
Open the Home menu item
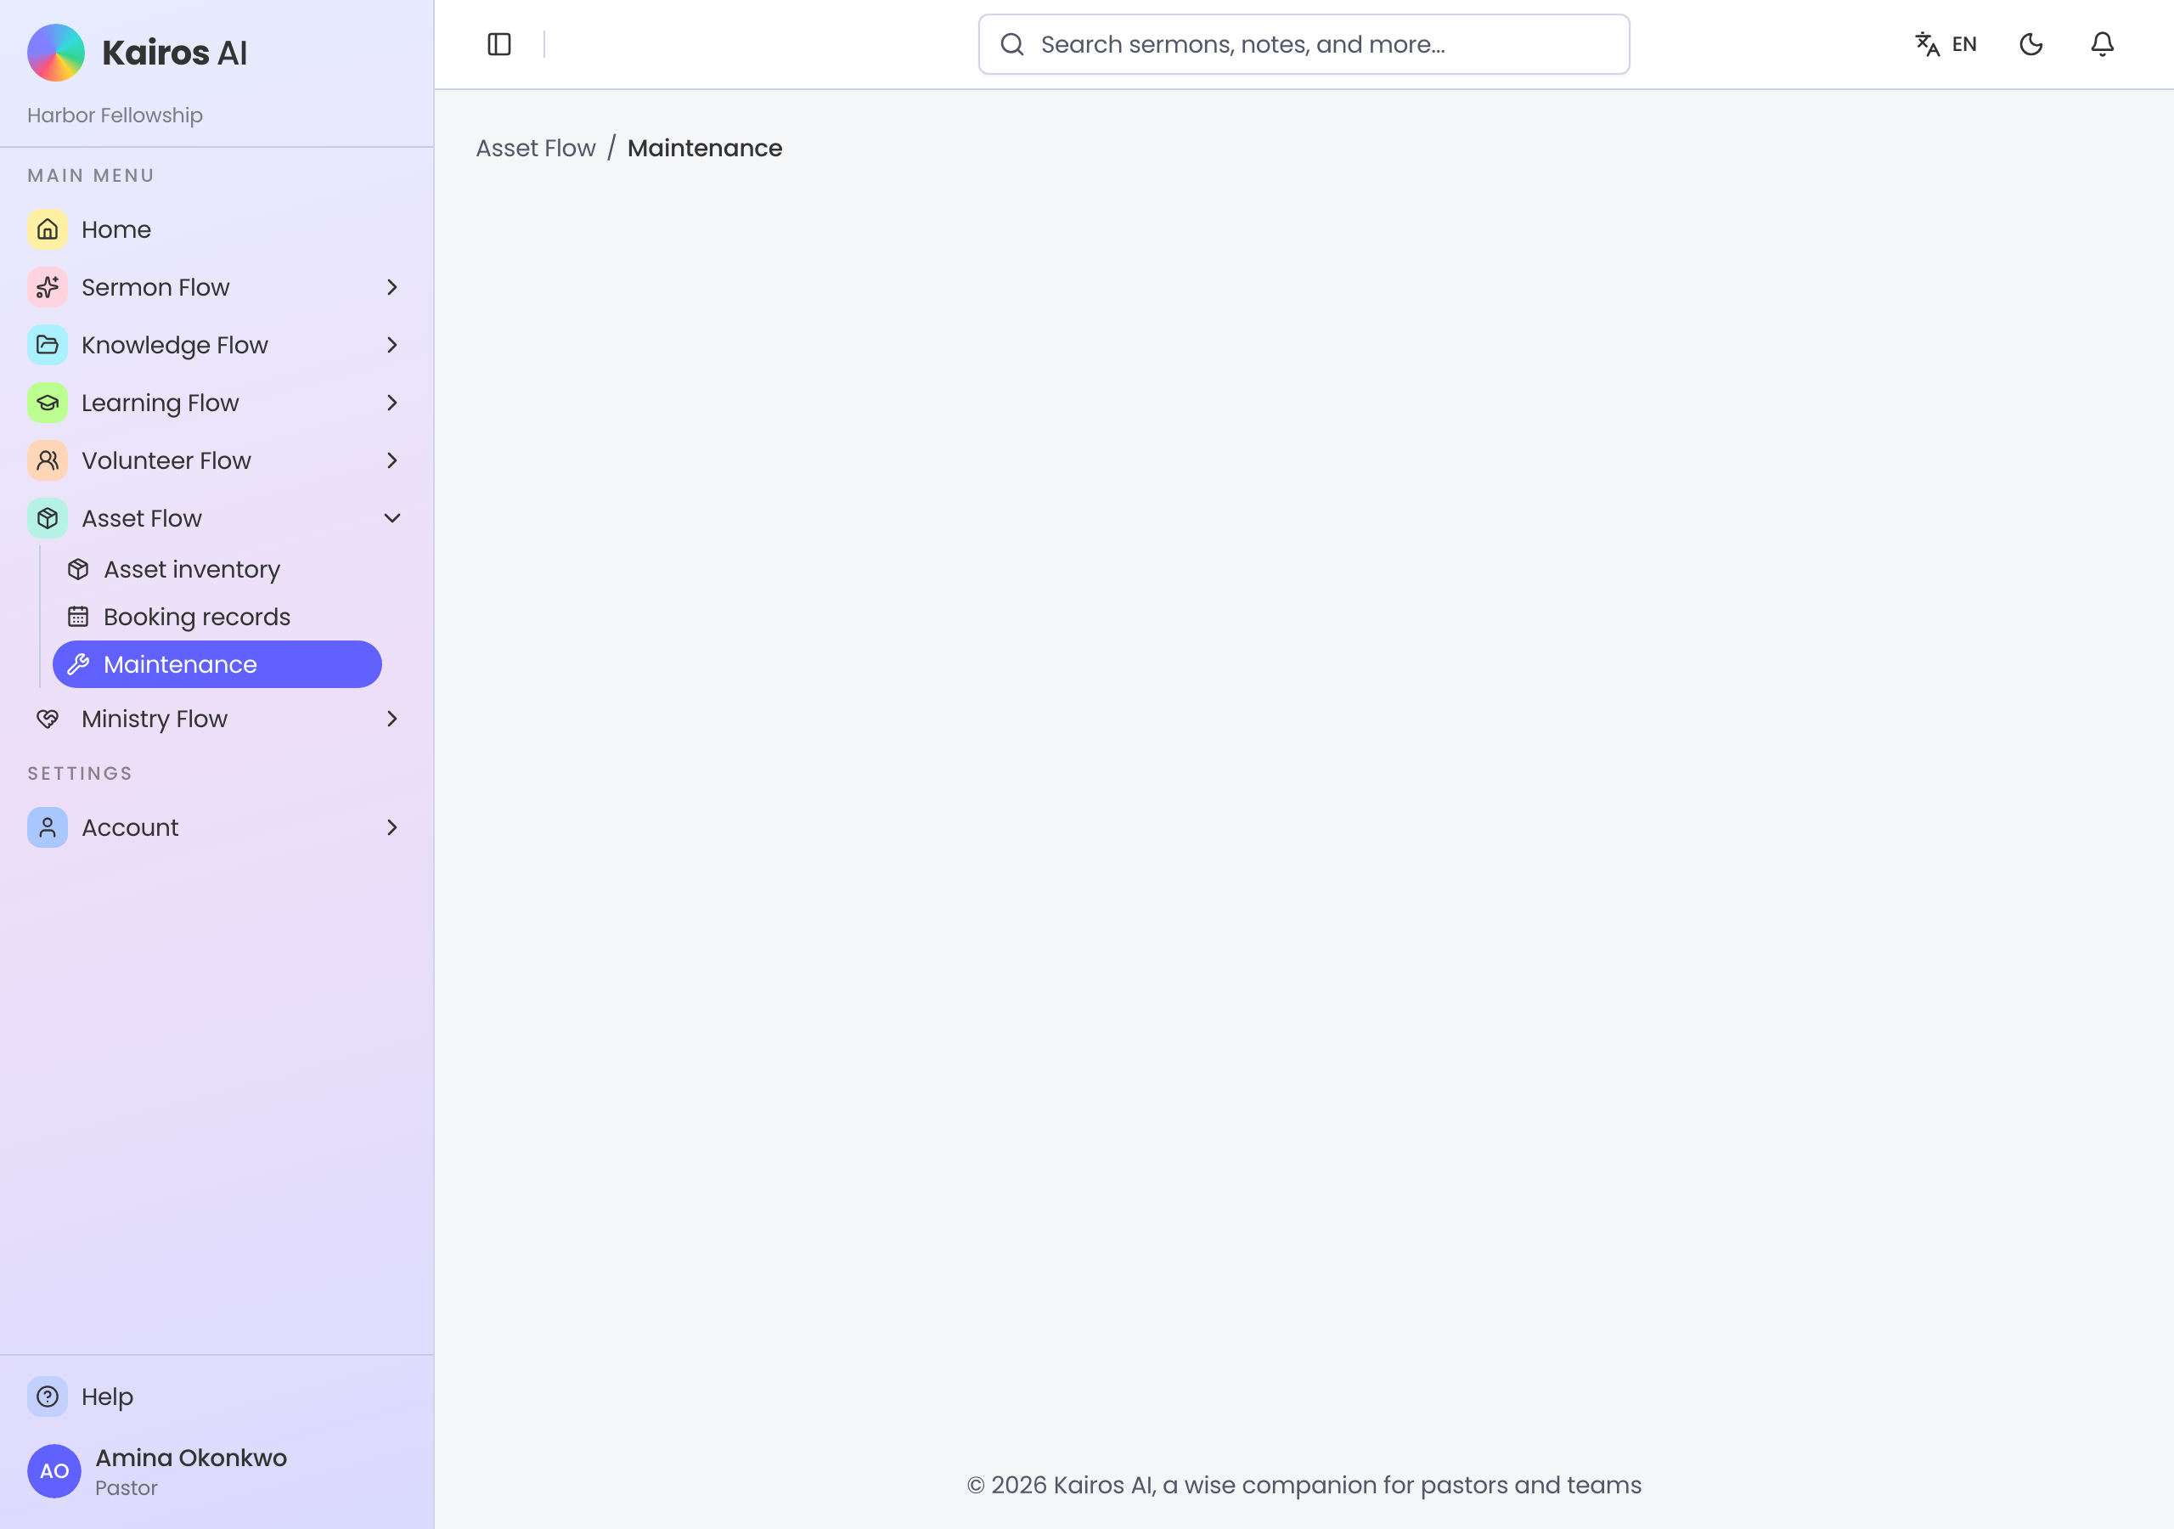[217, 229]
